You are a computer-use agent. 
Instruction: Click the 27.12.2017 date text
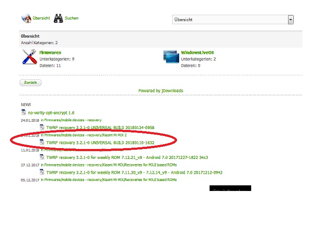click(x=30, y=165)
